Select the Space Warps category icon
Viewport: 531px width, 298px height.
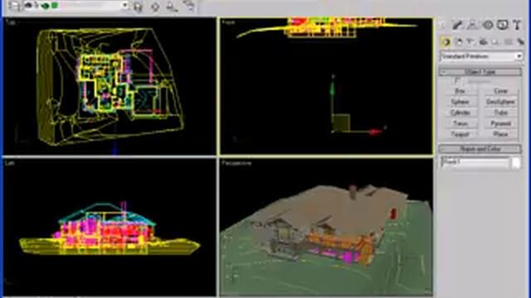[508, 41]
